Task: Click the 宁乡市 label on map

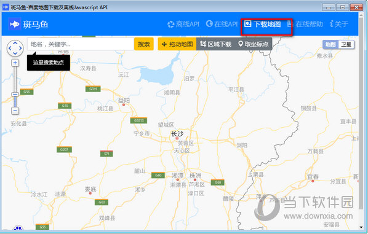Action: point(142,133)
